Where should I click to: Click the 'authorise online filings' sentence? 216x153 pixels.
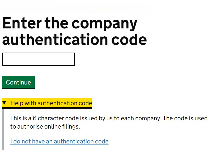click(x=45, y=127)
